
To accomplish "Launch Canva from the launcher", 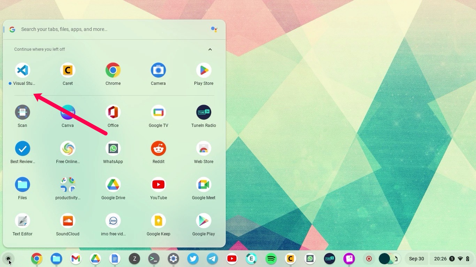I will pyautogui.click(x=68, y=112).
